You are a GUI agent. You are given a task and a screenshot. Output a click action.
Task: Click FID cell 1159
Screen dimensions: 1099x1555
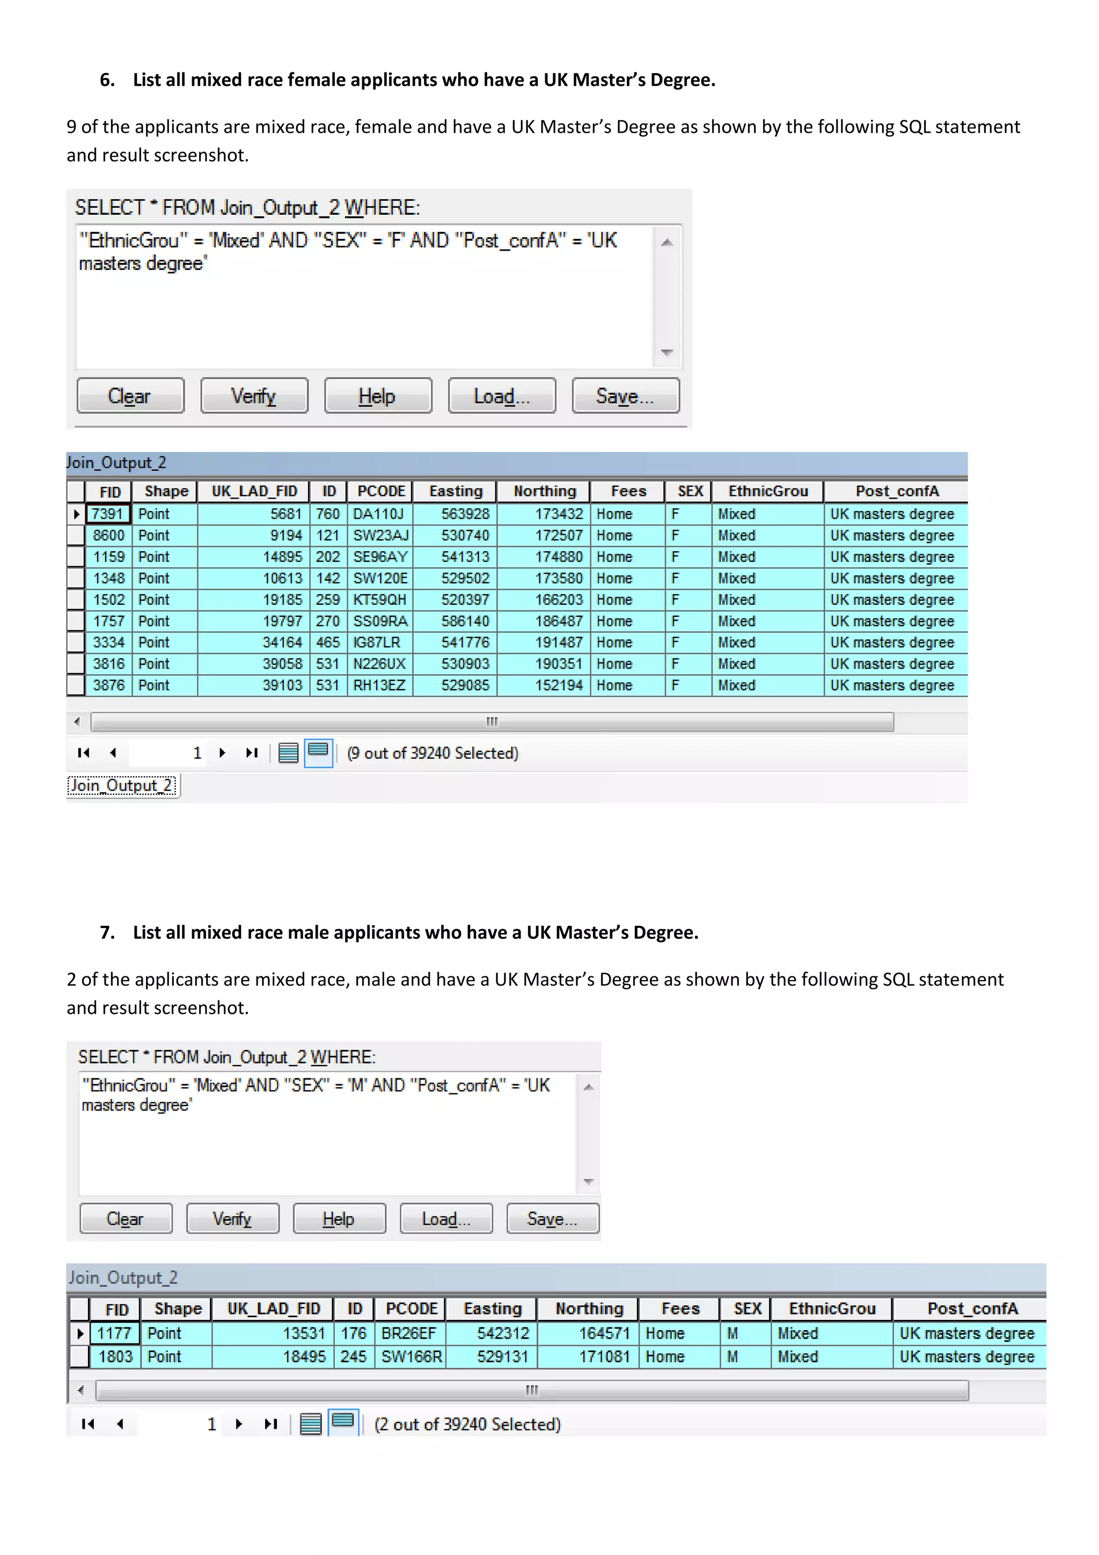pyautogui.click(x=109, y=557)
